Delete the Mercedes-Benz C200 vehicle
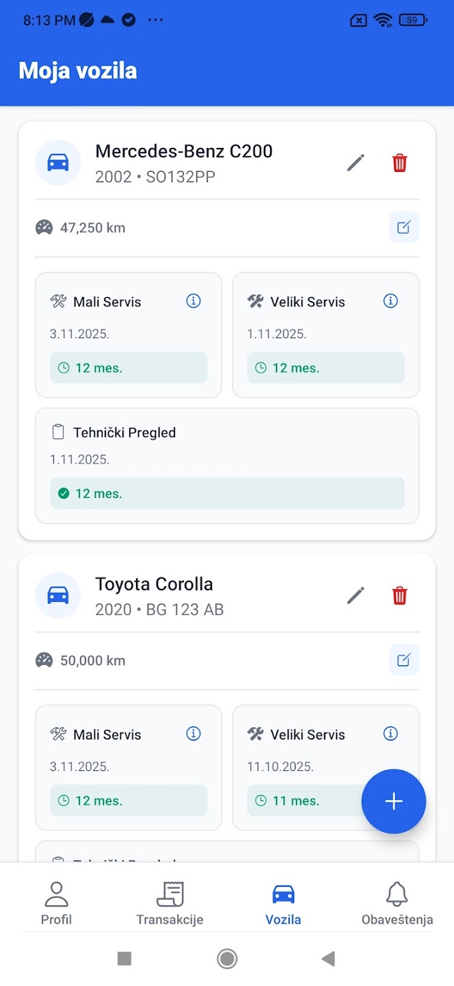Image resolution: width=454 pixels, height=986 pixels. point(399,162)
